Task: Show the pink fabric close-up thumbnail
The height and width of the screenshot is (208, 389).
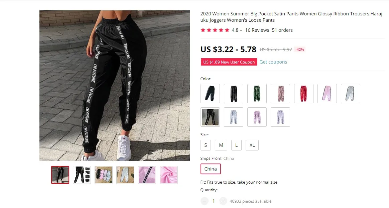Action: point(169,175)
